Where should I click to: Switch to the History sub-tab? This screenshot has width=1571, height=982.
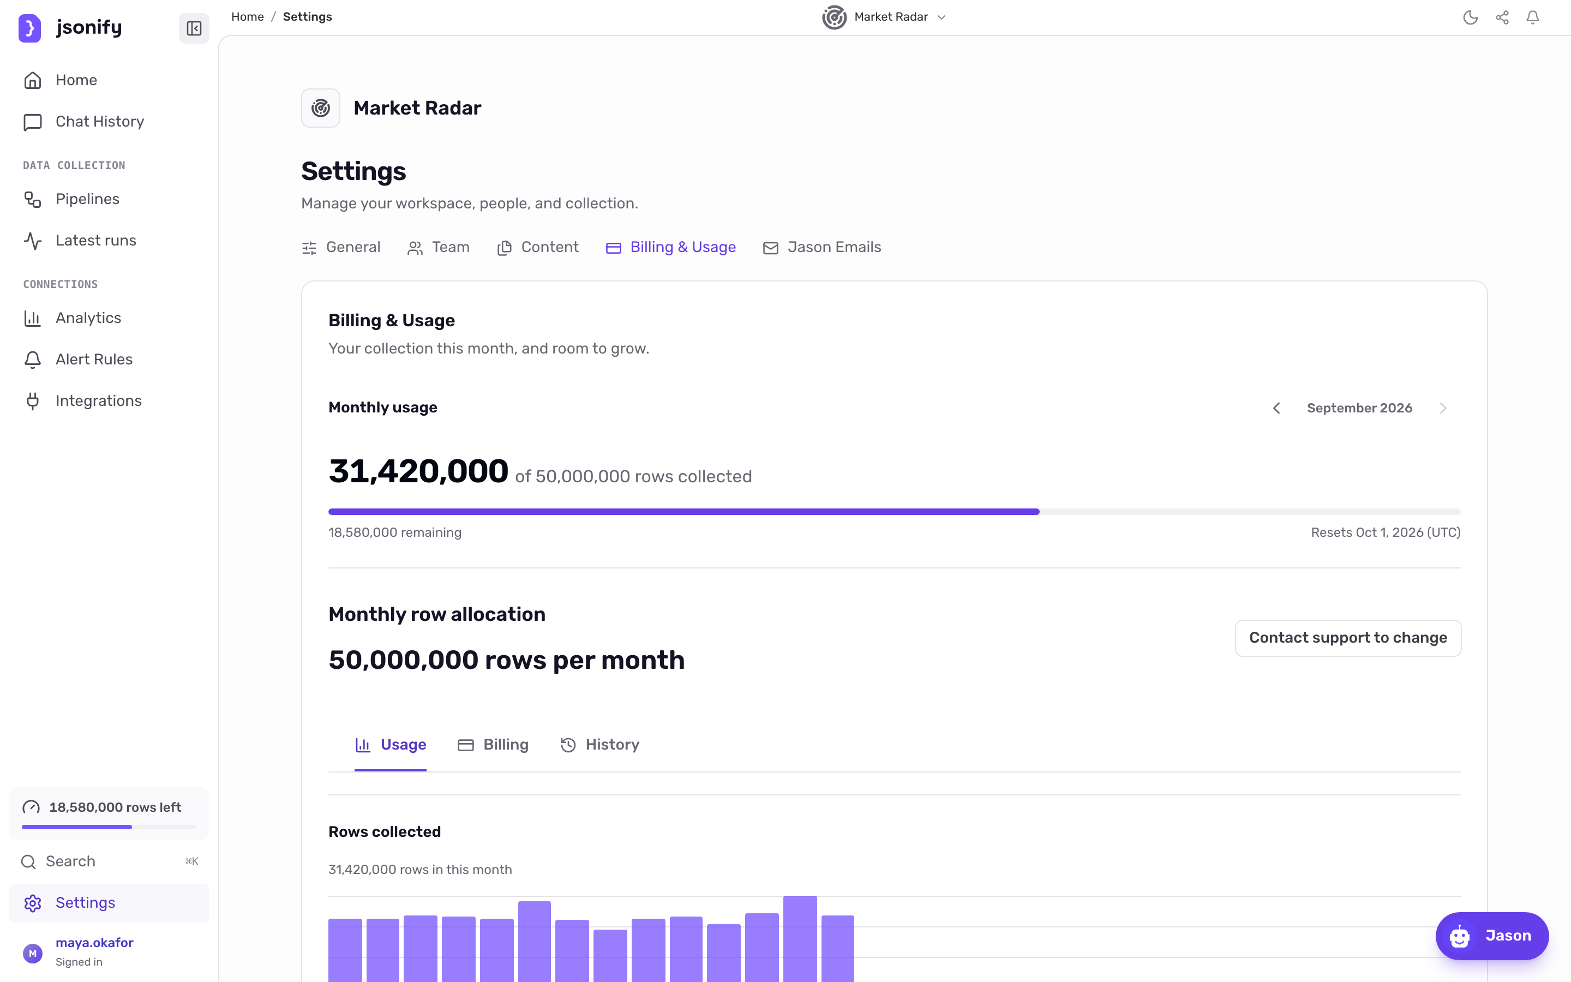[x=600, y=745]
